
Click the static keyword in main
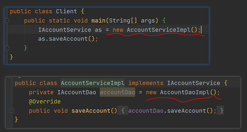(x=59, y=21)
